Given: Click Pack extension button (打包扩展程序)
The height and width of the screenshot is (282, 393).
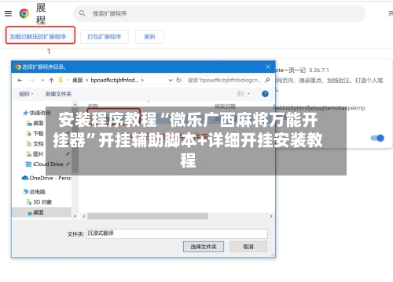Looking at the screenshot, I should [x=105, y=37].
